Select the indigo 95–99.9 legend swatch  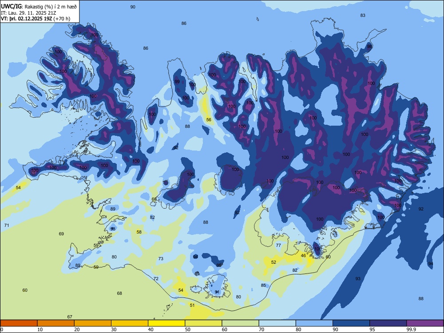[388, 323]
